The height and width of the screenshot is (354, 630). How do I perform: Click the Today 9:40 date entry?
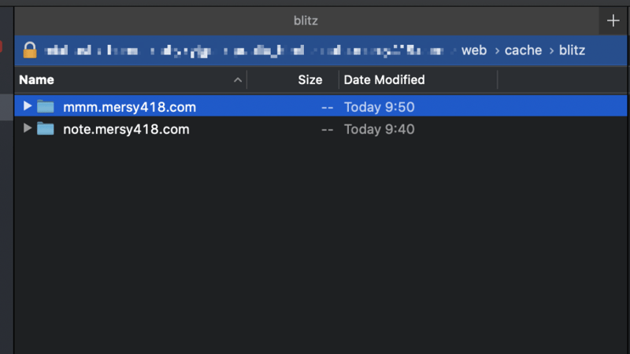coord(379,129)
